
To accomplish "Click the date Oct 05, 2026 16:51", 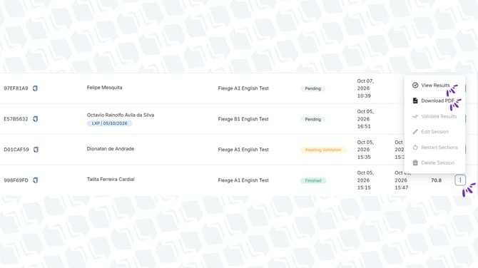I will click(x=365, y=119).
